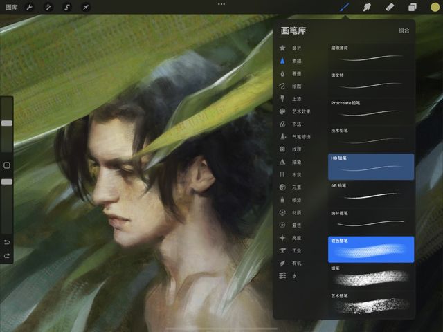
Task: Select the 艺术效果 artistic brush category
Action: (x=295, y=111)
